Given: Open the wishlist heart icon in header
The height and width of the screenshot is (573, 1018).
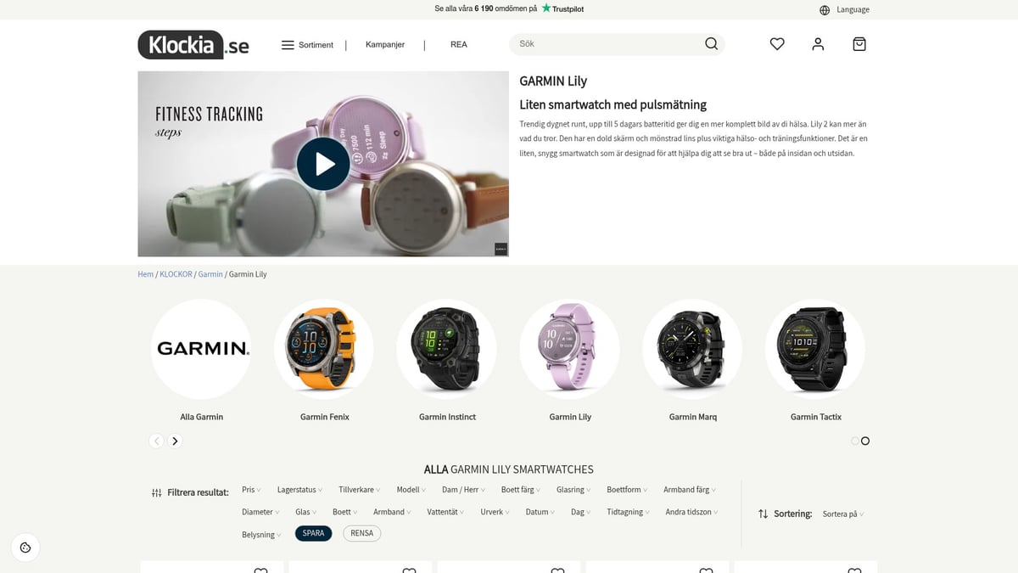Looking at the screenshot, I should 777,44.
